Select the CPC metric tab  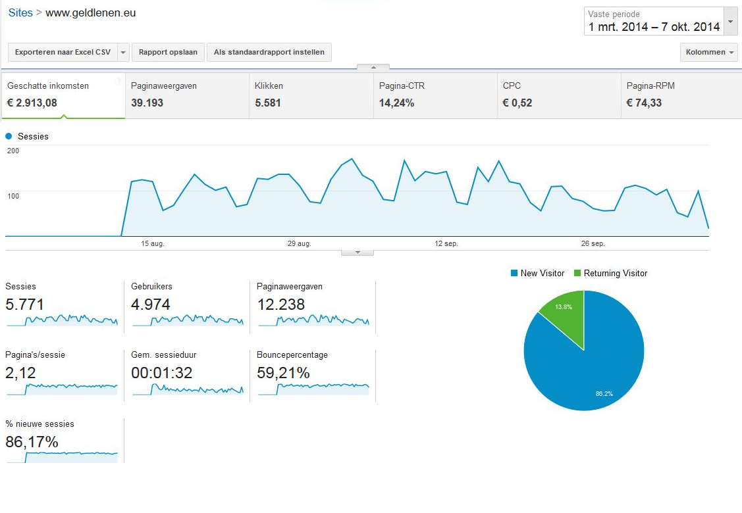coord(560,95)
